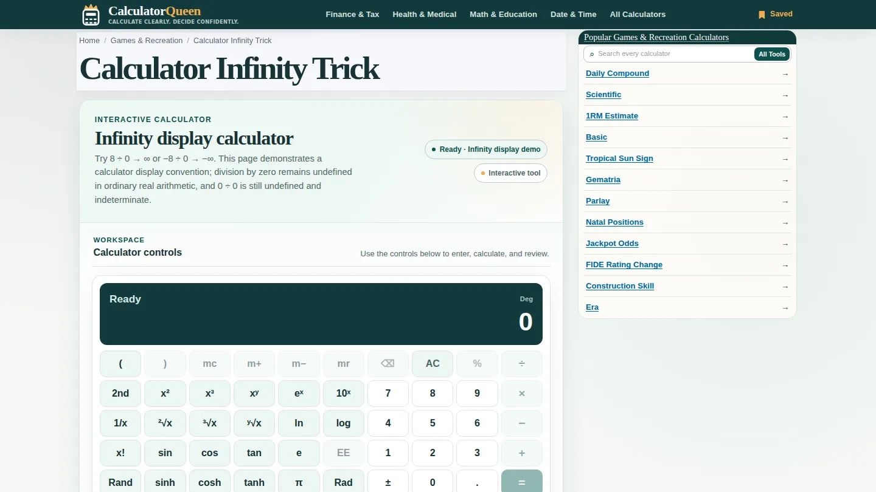This screenshot has width=876, height=492.
Task: Open the Saved bookmark icon
Action: pyautogui.click(x=762, y=15)
